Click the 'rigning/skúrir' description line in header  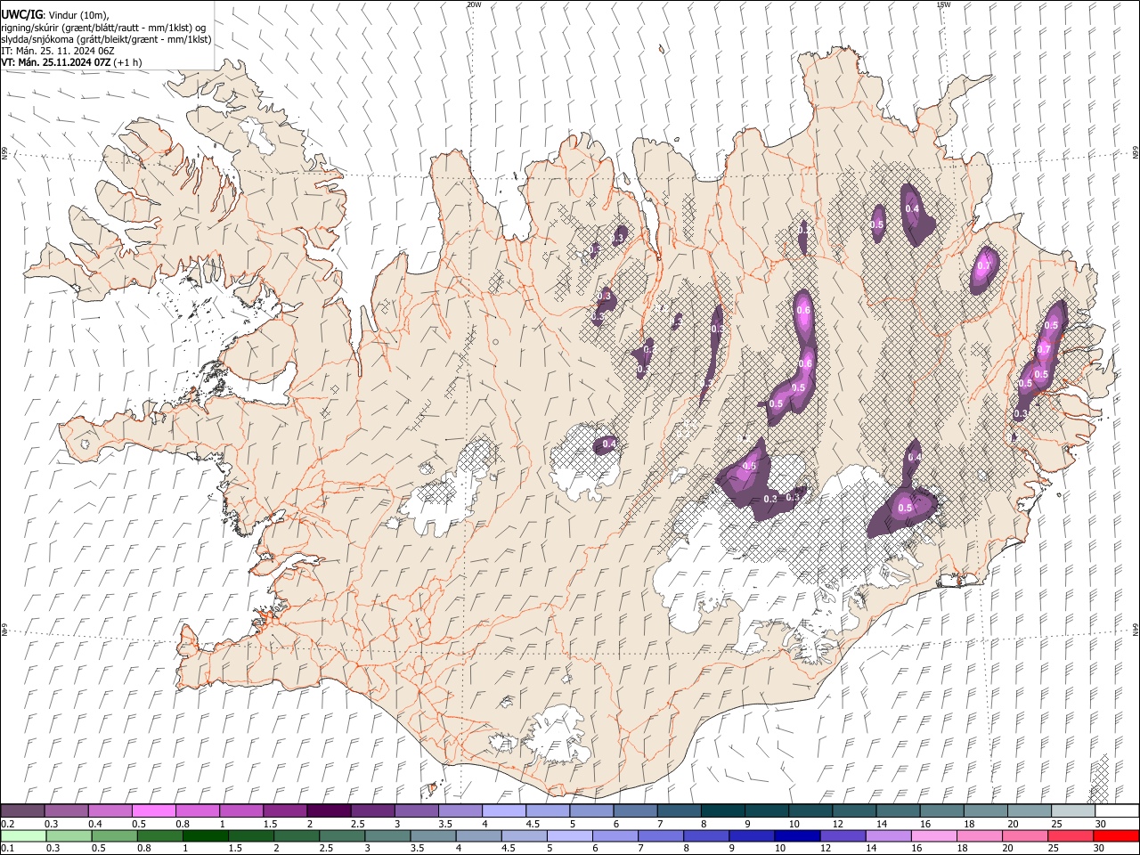point(103,28)
